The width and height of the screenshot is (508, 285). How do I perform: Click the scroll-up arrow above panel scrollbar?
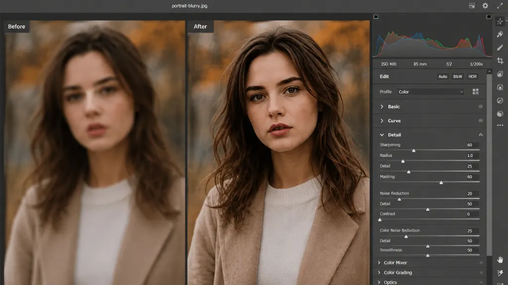(489, 71)
